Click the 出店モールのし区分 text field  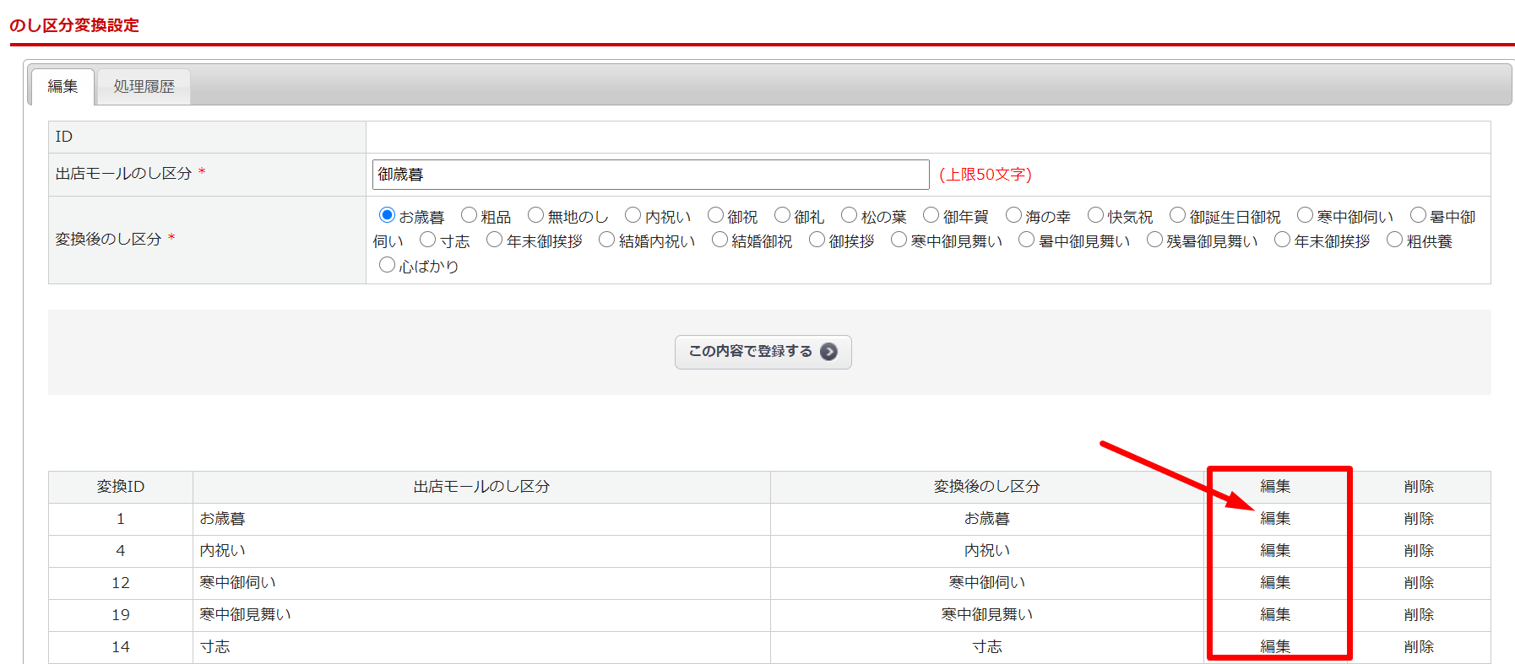click(x=649, y=175)
